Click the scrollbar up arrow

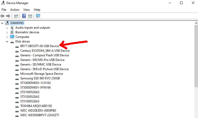click(196, 23)
